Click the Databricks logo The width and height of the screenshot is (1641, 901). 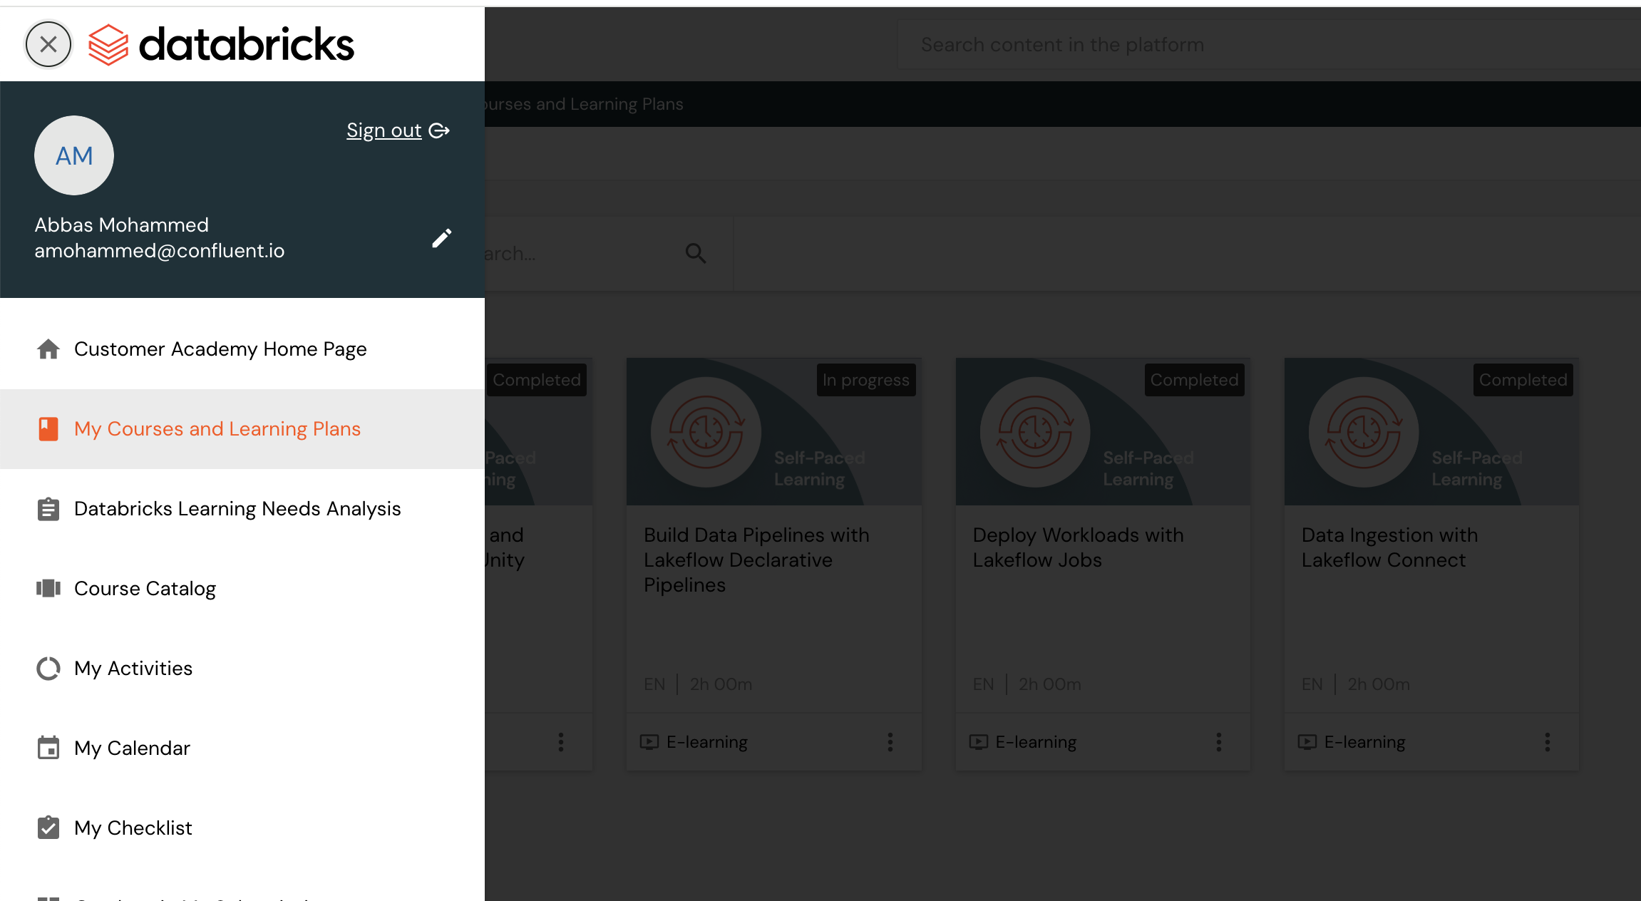pos(221,44)
